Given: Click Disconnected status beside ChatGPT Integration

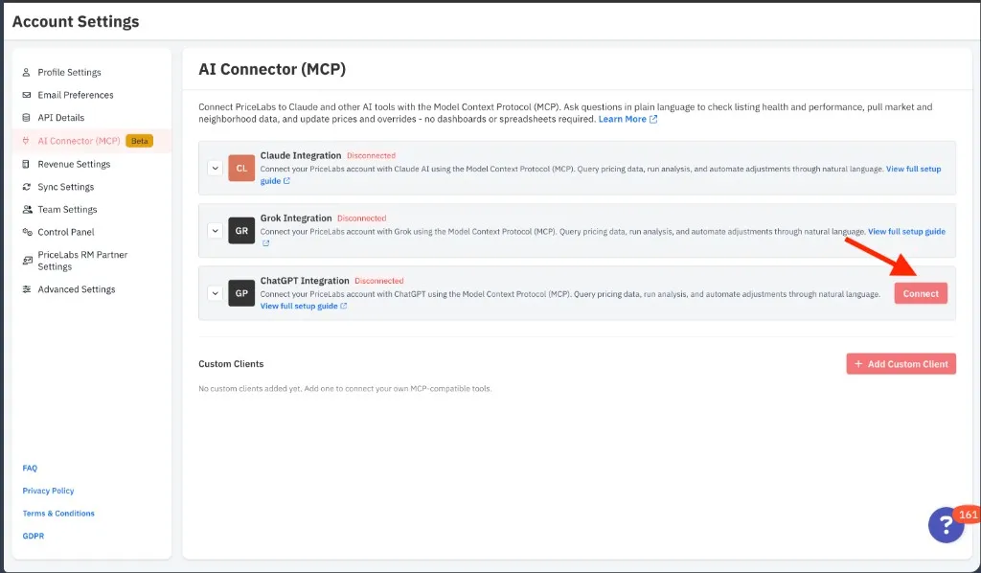Looking at the screenshot, I should pyautogui.click(x=379, y=281).
